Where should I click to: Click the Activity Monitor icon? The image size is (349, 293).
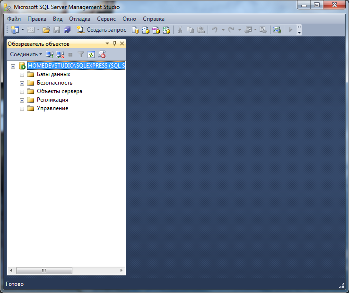pyautogui.click(x=277, y=30)
